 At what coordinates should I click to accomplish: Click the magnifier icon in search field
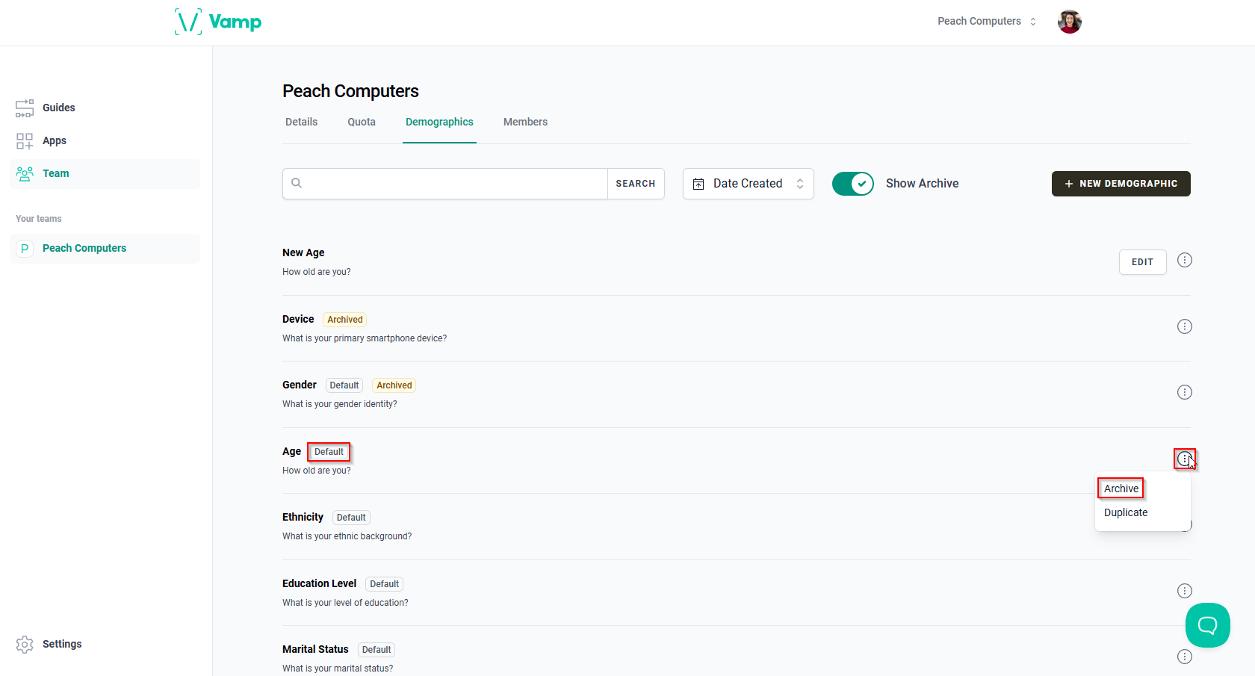pyautogui.click(x=297, y=183)
